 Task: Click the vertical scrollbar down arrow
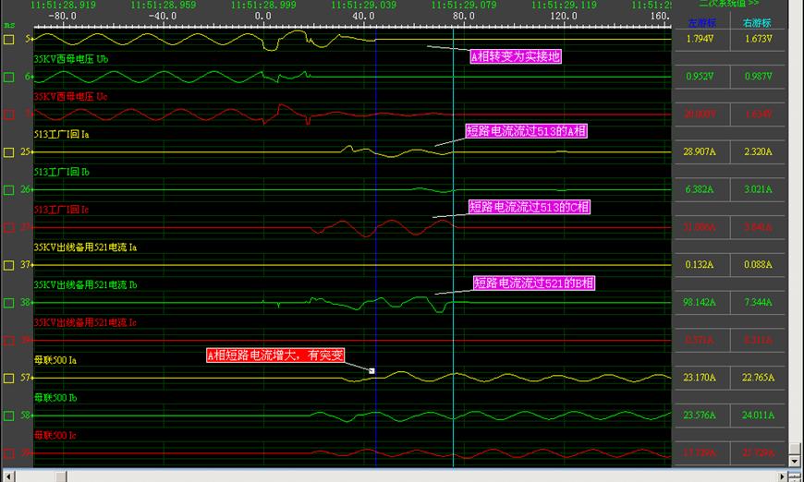(x=794, y=459)
